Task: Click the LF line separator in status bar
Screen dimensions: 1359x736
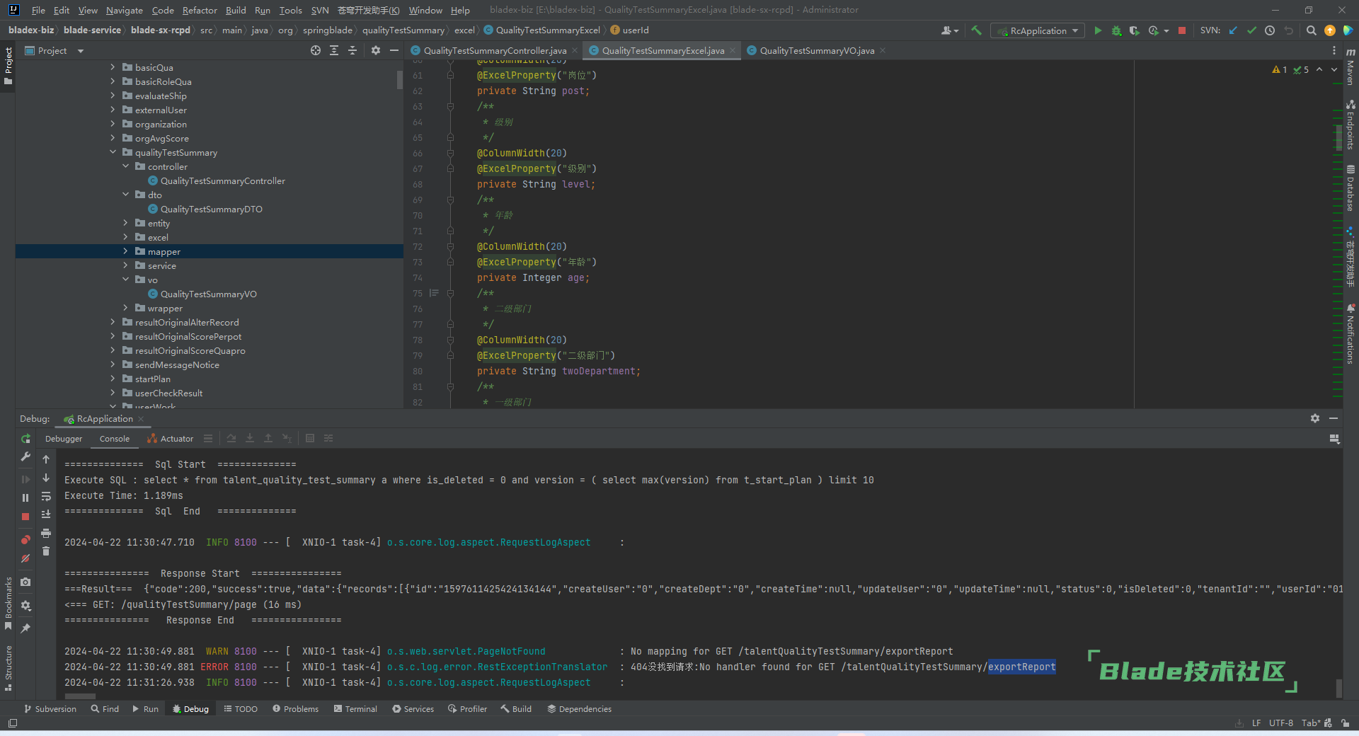Action: (1256, 723)
